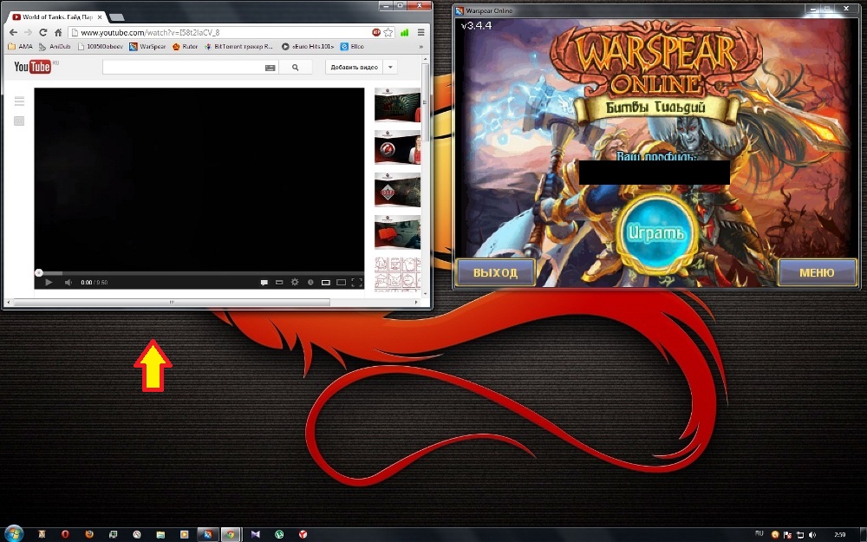Go back in the Chrome browser

13,33
